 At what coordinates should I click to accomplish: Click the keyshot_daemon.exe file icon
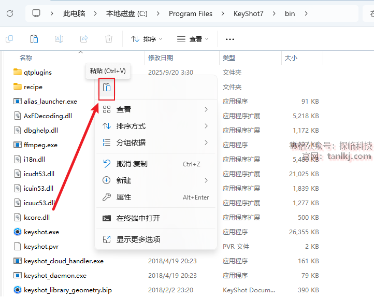18,276
